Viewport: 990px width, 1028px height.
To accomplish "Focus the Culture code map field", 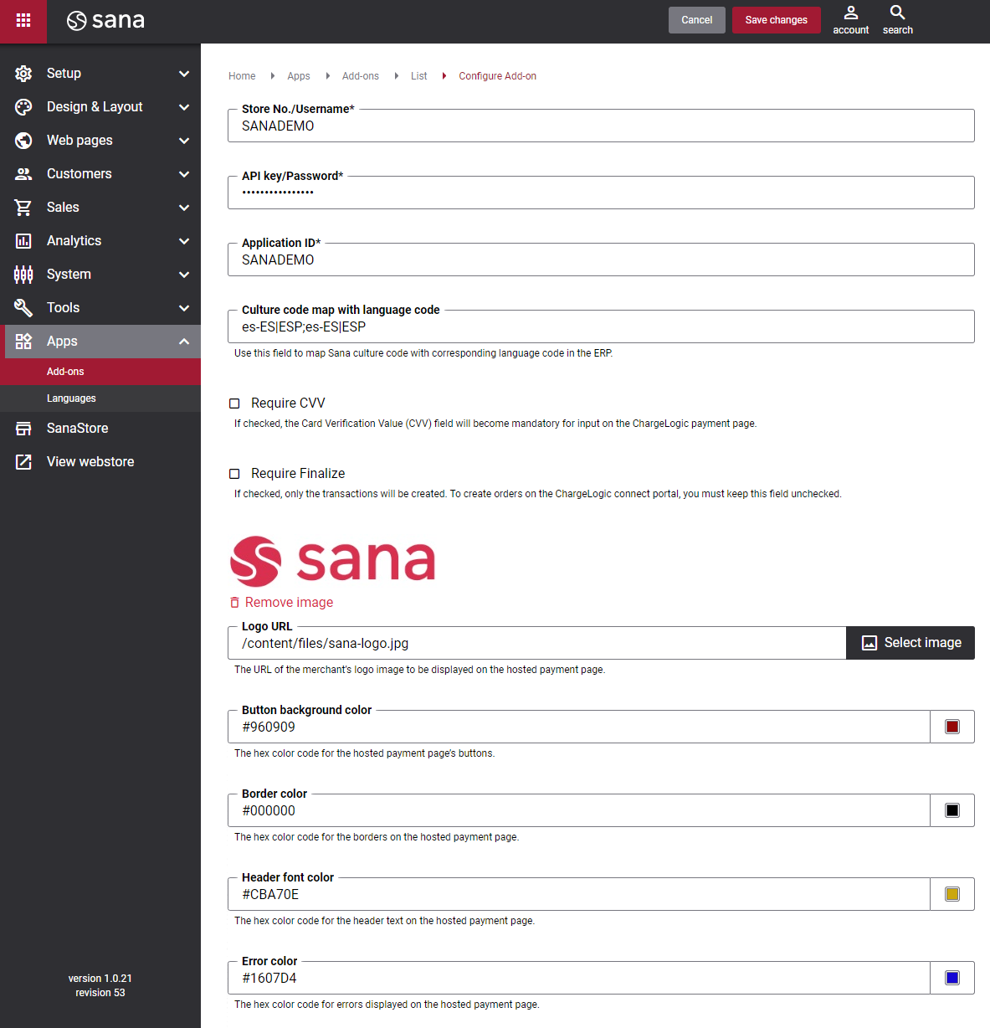I will [x=601, y=326].
